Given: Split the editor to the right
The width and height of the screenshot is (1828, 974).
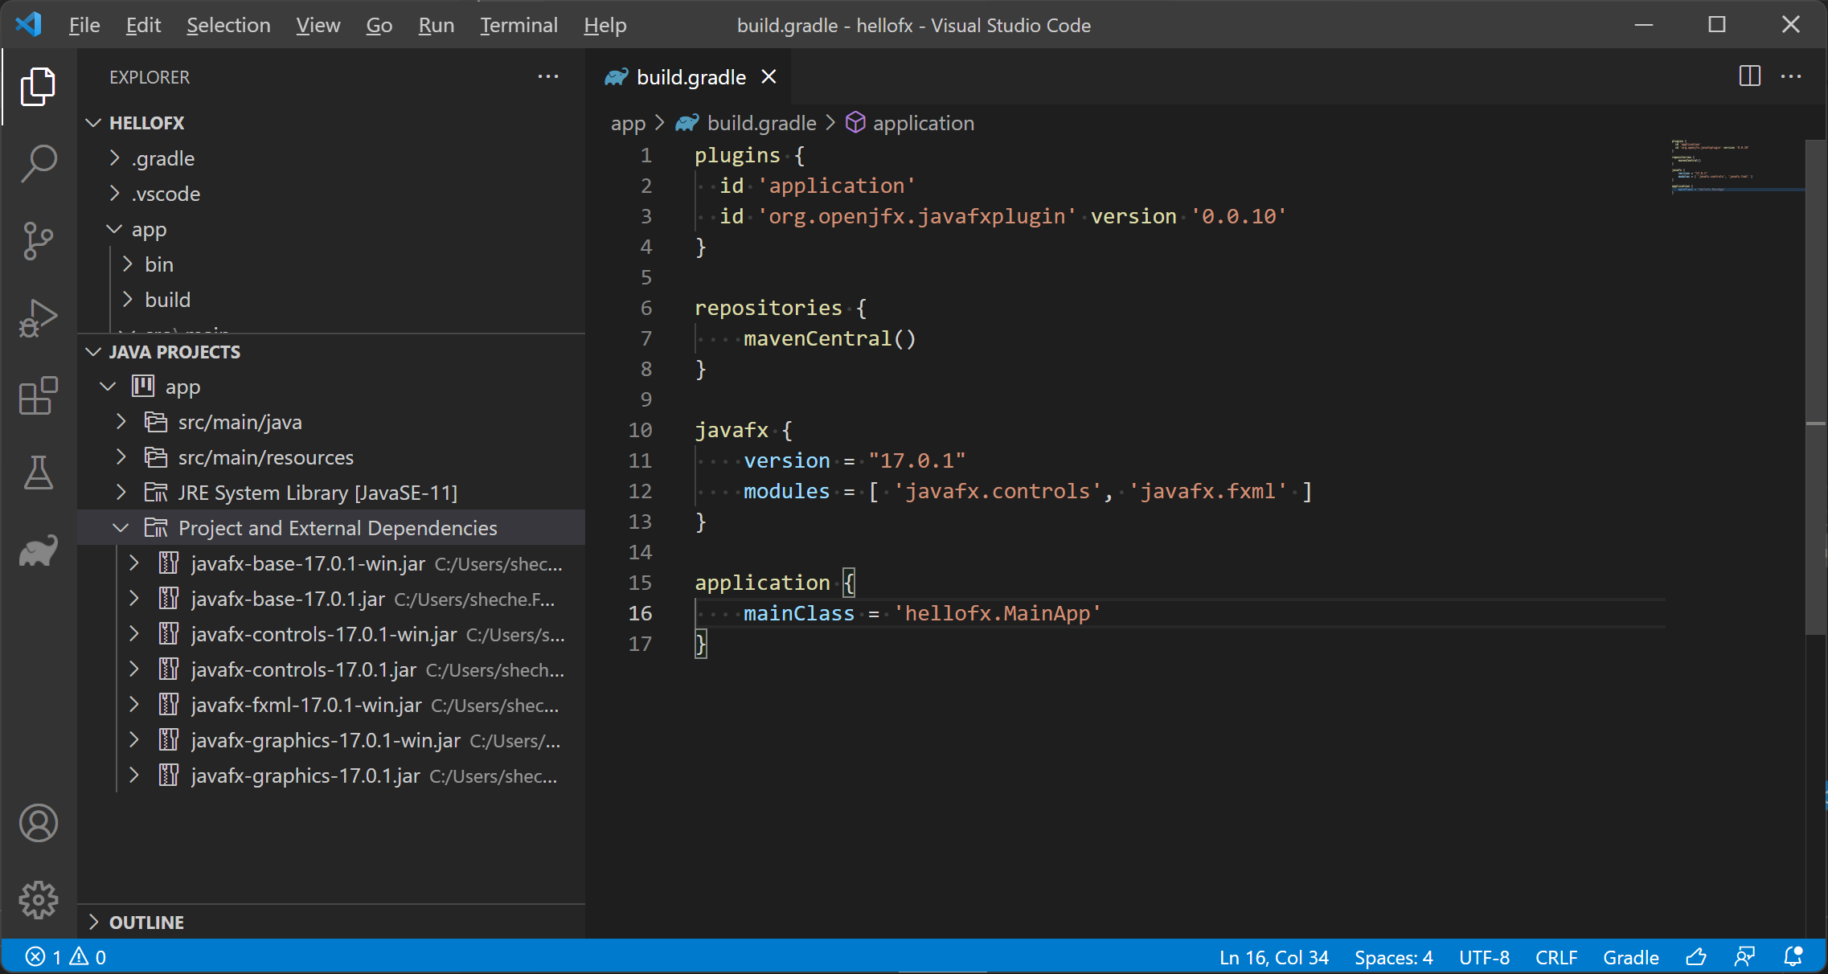Looking at the screenshot, I should [x=1749, y=76].
